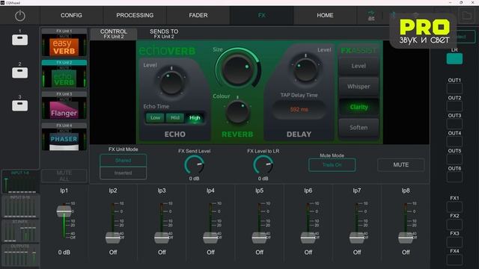The height and width of the screenshot is (269, 479).
Task: Select FX Assist Whisper preset
Action: coord(359,87)
